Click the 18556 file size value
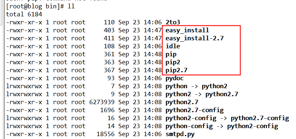This screenshot has height=139, width=296. click(x=106, y=134)
